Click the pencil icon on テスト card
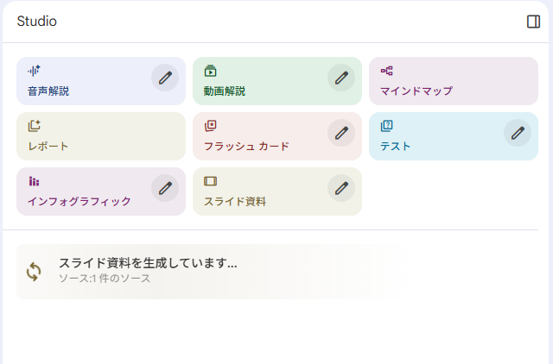553x364 pixels. (x=518, y=133)
